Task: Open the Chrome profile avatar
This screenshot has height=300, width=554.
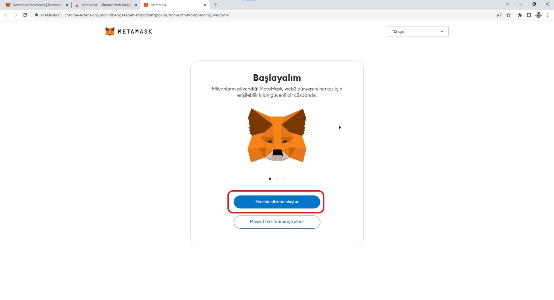Action: point(538,15)
